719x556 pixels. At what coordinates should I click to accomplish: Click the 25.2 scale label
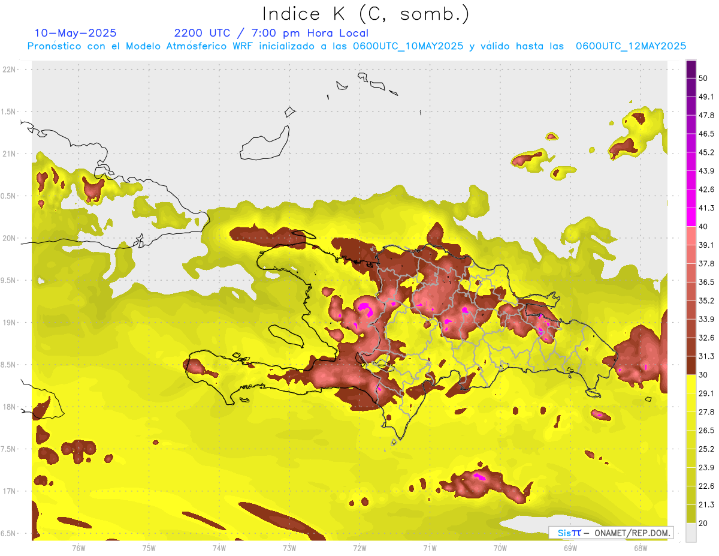tap(706, 449)
